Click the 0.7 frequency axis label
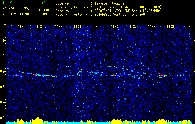Screen dimensions: 195x124 (3, 102)
